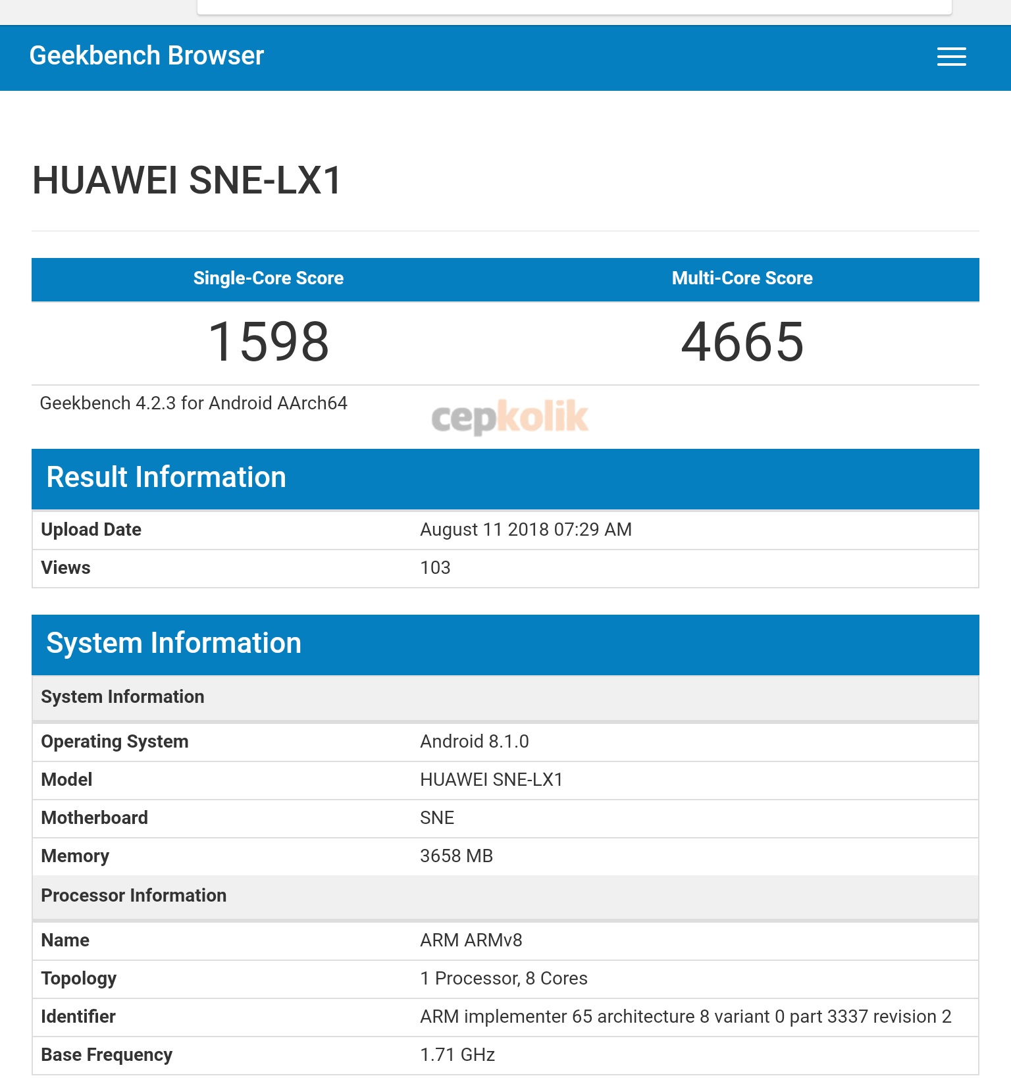1011x1078 pixels.
Task: Click the Processor Information subheader row
Action: pos(505,896)
